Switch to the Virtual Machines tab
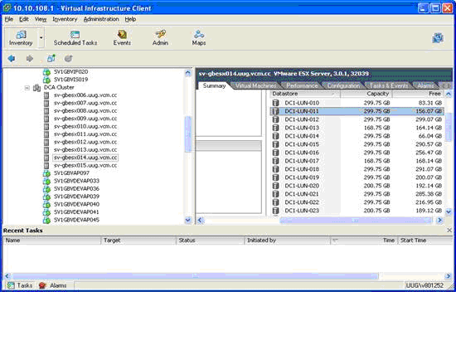Screen dimensions: 456x340 pyautogui.click(x=255, y=85)
